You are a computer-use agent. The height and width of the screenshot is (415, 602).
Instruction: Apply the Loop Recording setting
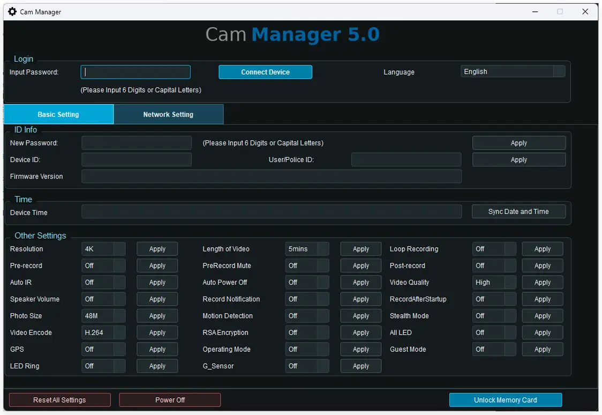543,249
